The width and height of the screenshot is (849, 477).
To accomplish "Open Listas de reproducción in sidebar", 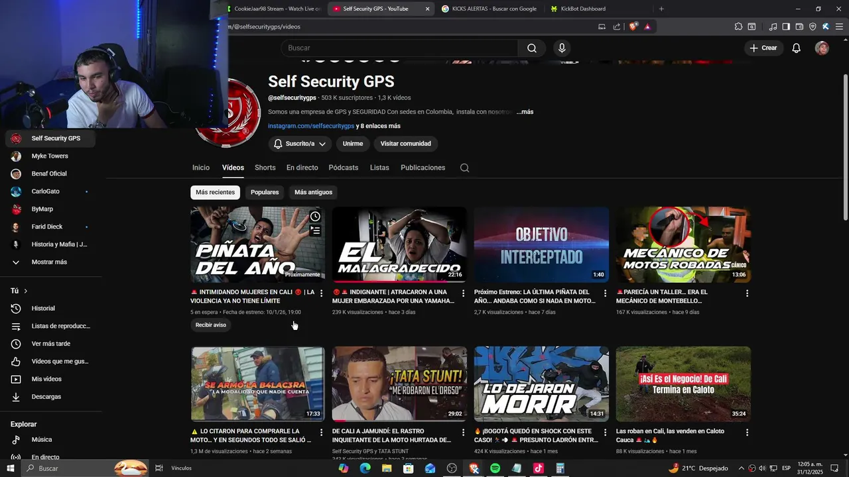I will point(51,326).
